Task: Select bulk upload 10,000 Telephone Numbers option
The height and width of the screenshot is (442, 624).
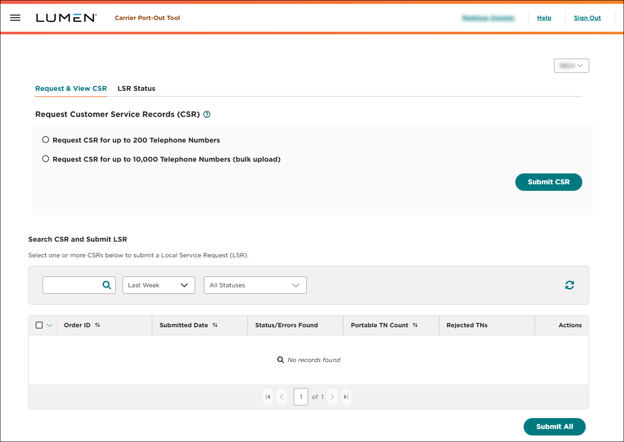Action: coord(46,159)
